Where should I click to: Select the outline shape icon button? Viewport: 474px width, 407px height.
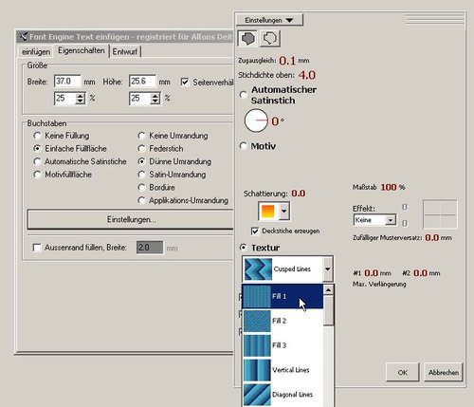[269, 39]
